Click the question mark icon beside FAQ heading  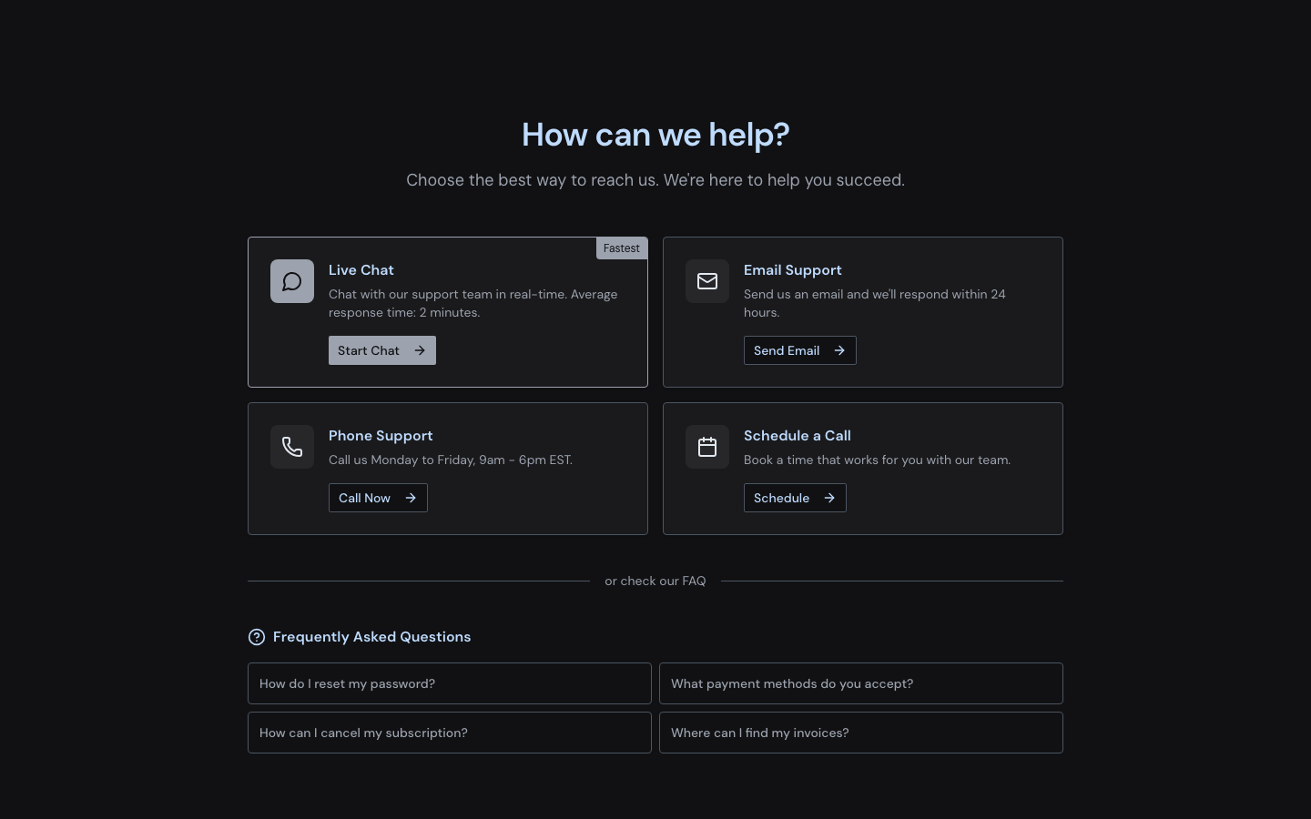(x=257, y=637)
